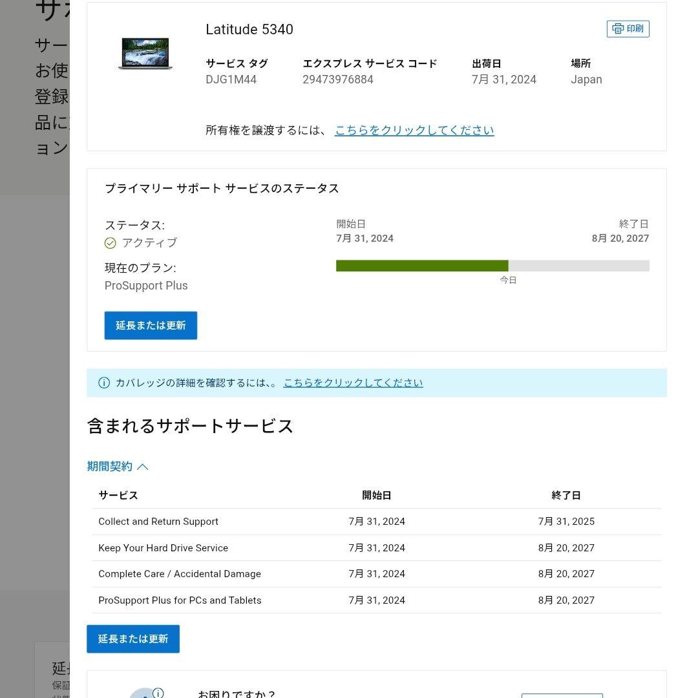This screenshot has width=698, height=698.
Task: Click the green active status checkmark icon
Action: point(110,243)
